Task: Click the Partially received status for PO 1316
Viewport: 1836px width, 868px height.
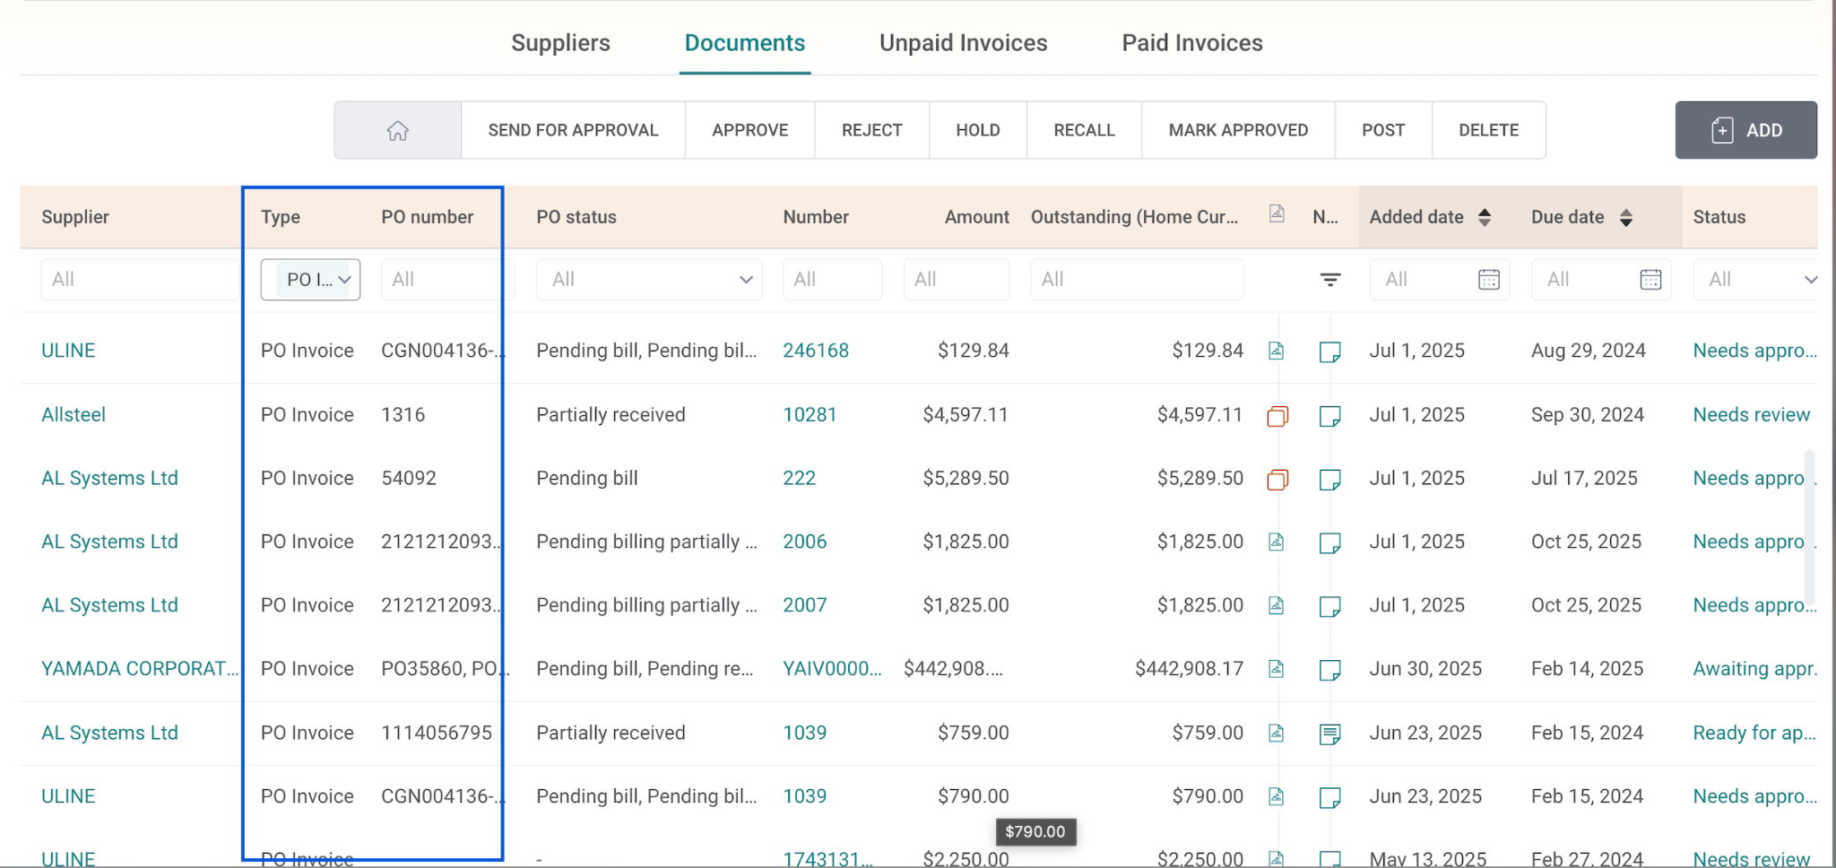Action: coord(611,415)
